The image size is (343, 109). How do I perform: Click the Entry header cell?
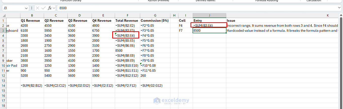pos(209,20)
